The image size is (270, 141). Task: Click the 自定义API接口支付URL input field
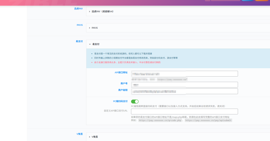pos(184,112)
